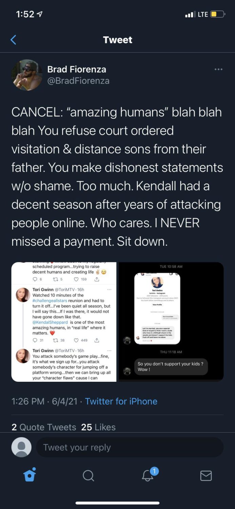Viewport: 235px width, 509px height.
Task: Open the left attached tweet screenshot
Action: (x=64, y=322)
